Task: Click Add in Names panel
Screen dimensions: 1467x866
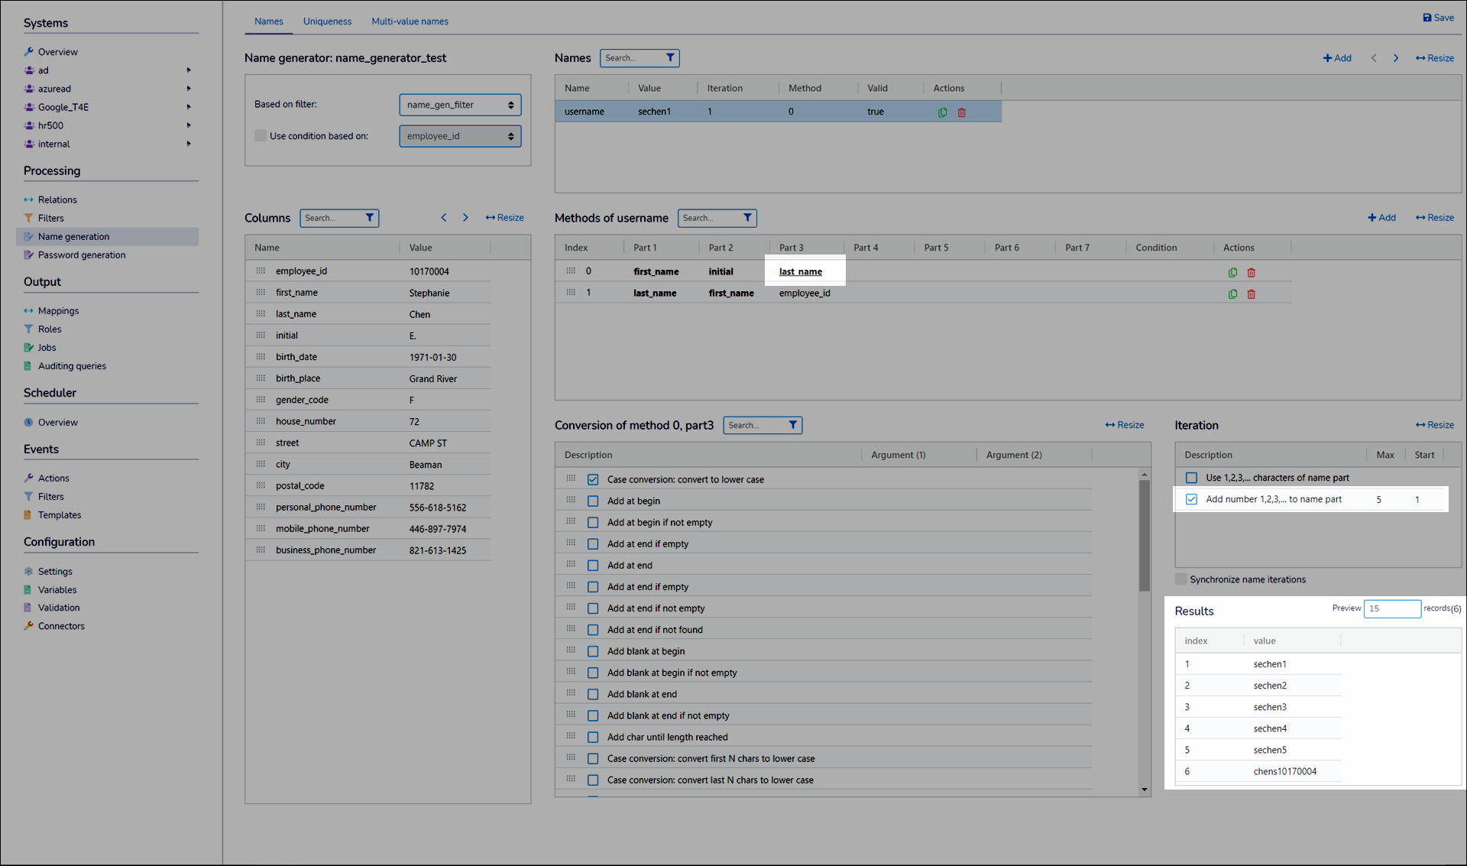Action: click(1337, 58)
